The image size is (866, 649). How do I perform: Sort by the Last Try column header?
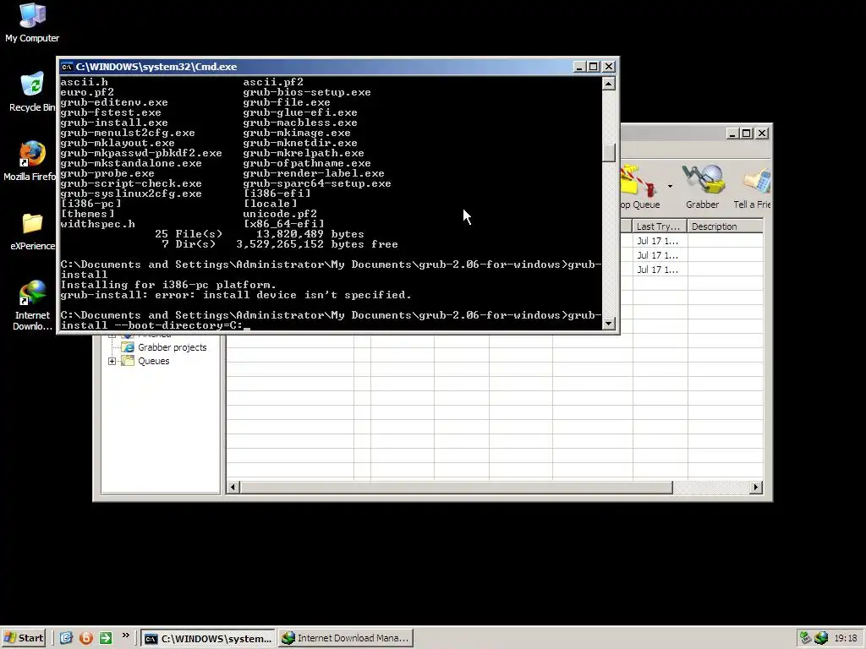660,226
